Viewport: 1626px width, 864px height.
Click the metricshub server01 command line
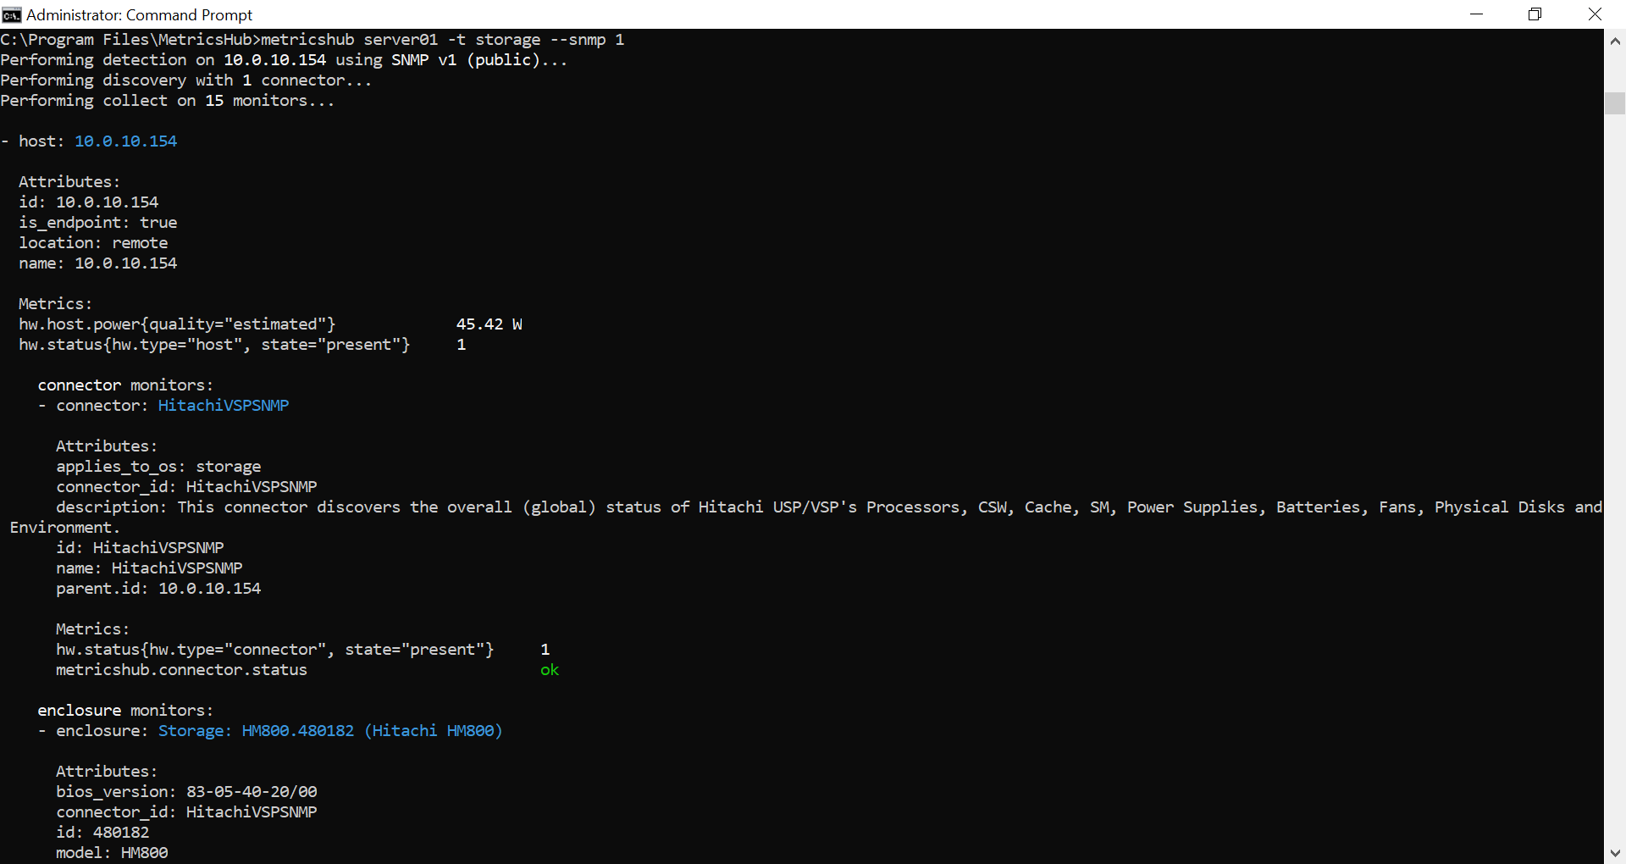coord(442,40)
